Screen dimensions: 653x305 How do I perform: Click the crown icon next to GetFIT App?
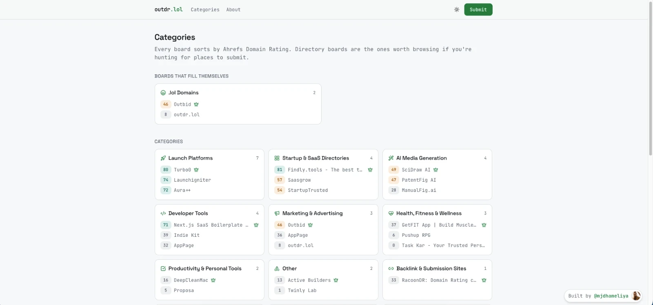coord(484,225)
